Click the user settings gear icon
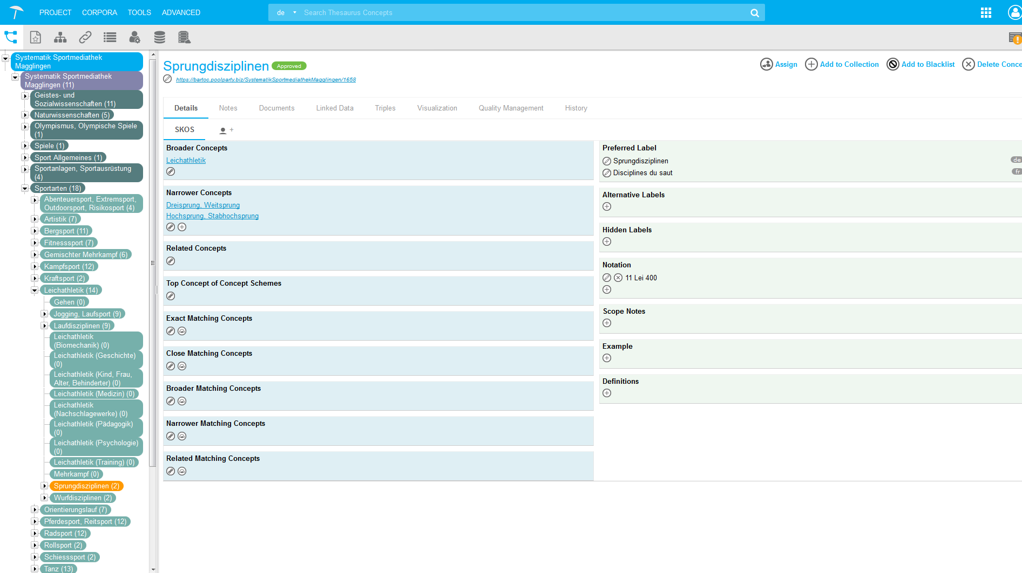This screenshot has width=1022, height=573. [x=134, y=37]
